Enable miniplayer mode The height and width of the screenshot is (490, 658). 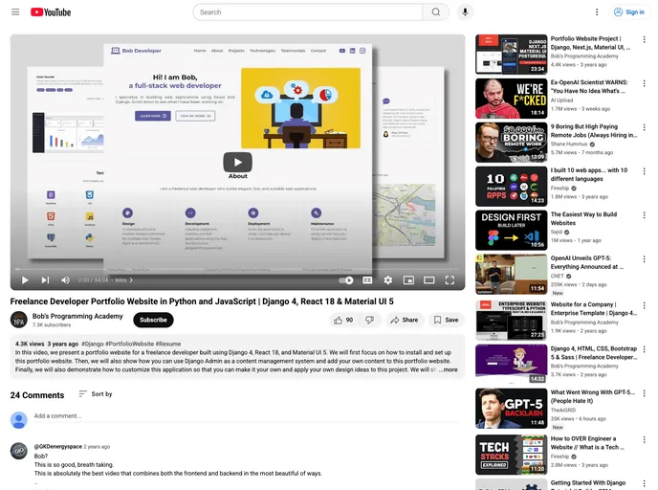point(408,280)
